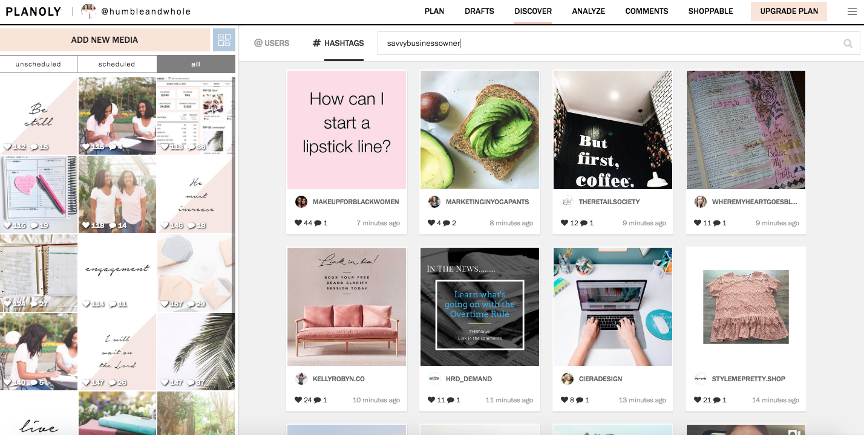Viewport: 864px width, 435px height.
Task: Click the '7 minutes ago' timestamp
Action: pos(378,223)
